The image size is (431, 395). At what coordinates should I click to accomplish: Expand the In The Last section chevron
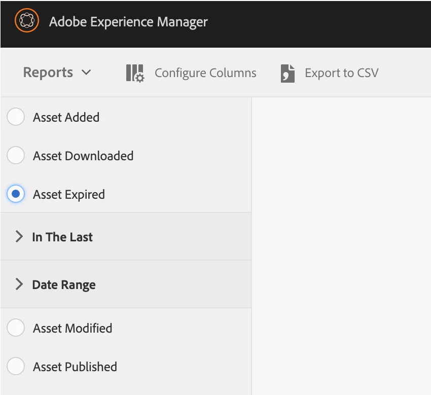tap(19, 236)
